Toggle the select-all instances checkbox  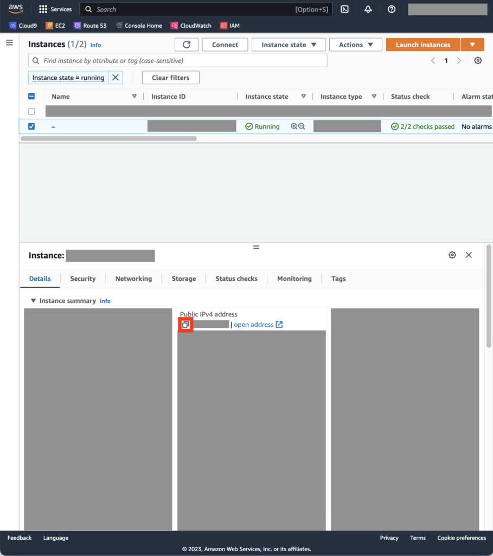(31, 96)
